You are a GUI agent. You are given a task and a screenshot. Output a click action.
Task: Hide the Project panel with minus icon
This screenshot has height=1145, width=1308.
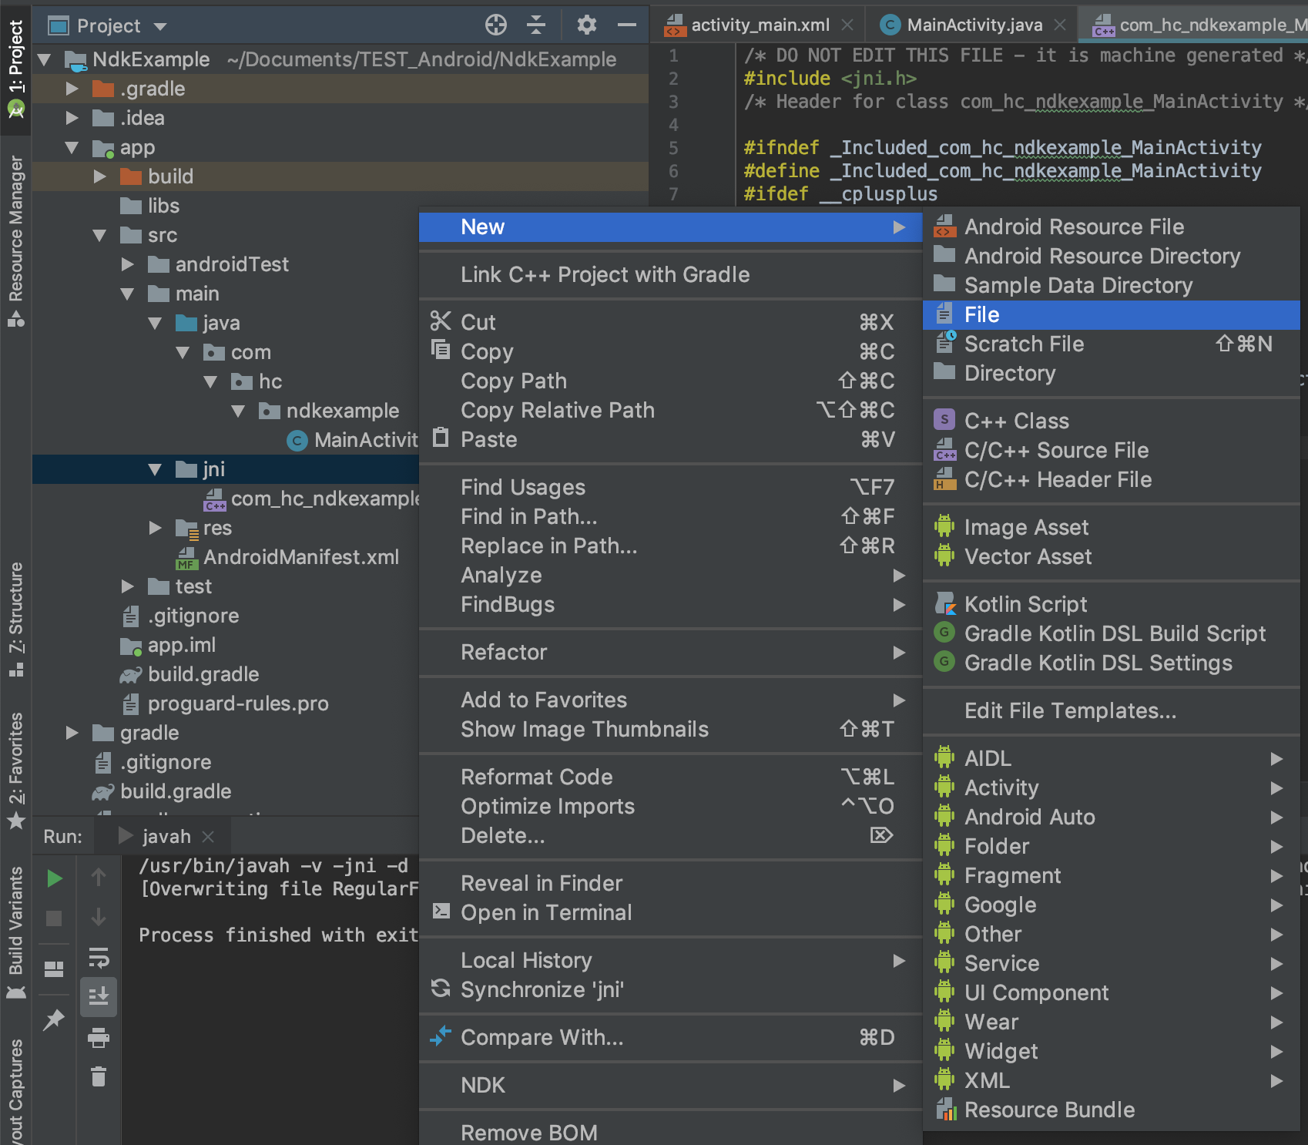pos(627,25)
